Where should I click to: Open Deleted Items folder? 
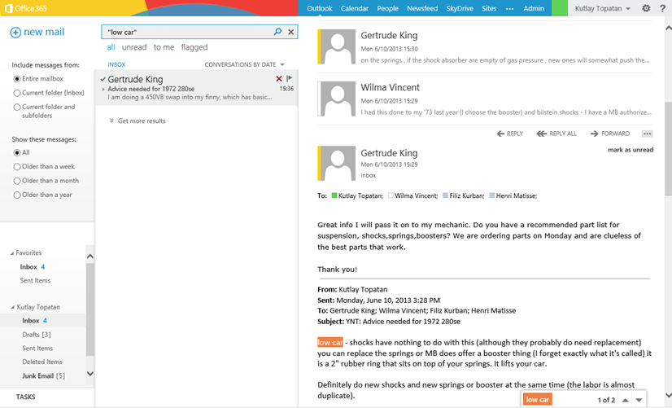pos(42,362)
